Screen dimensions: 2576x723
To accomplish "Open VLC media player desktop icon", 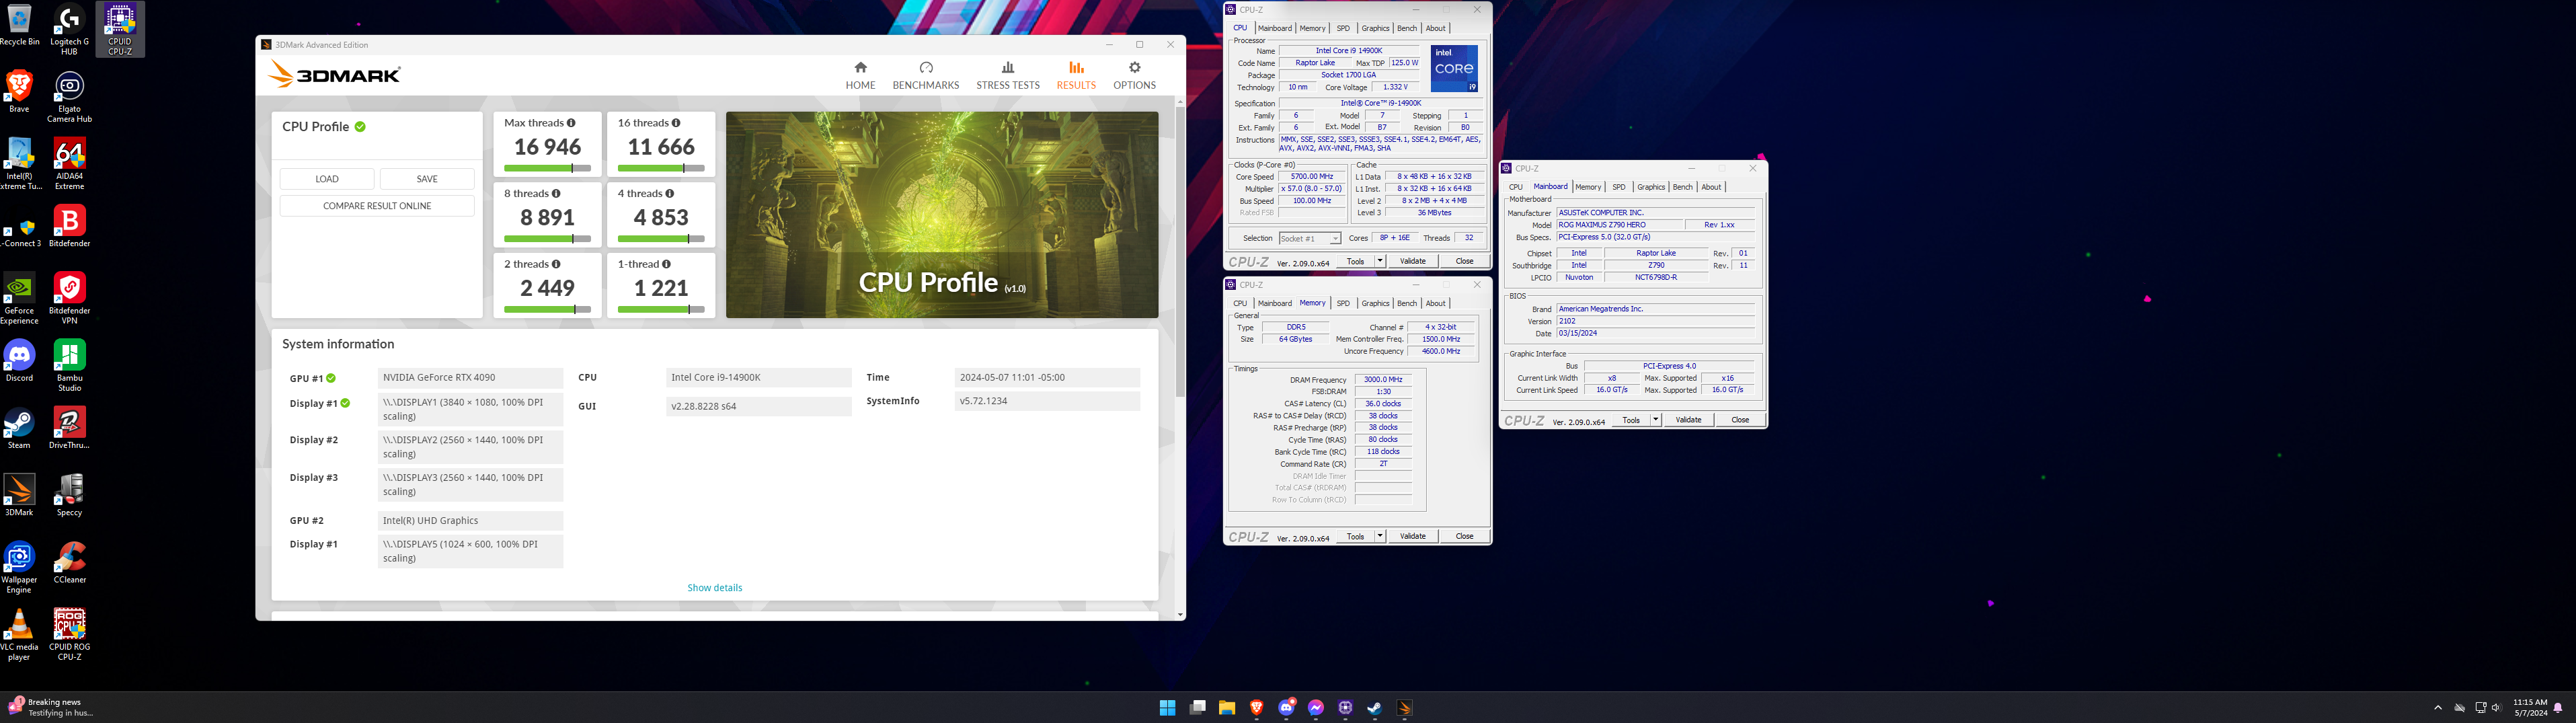I will (19, 635).
